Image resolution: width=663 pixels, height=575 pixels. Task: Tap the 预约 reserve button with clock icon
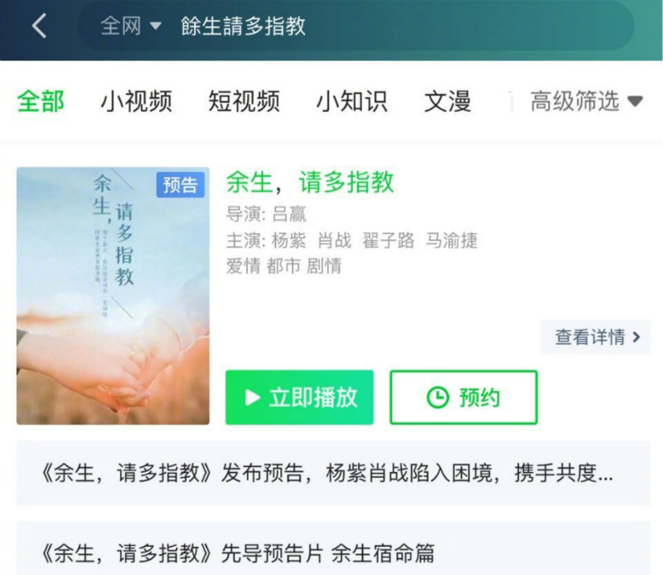(x=463, y=397)
